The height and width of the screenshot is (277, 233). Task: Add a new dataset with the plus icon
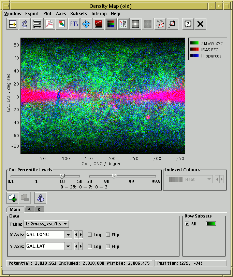[13, 198]
